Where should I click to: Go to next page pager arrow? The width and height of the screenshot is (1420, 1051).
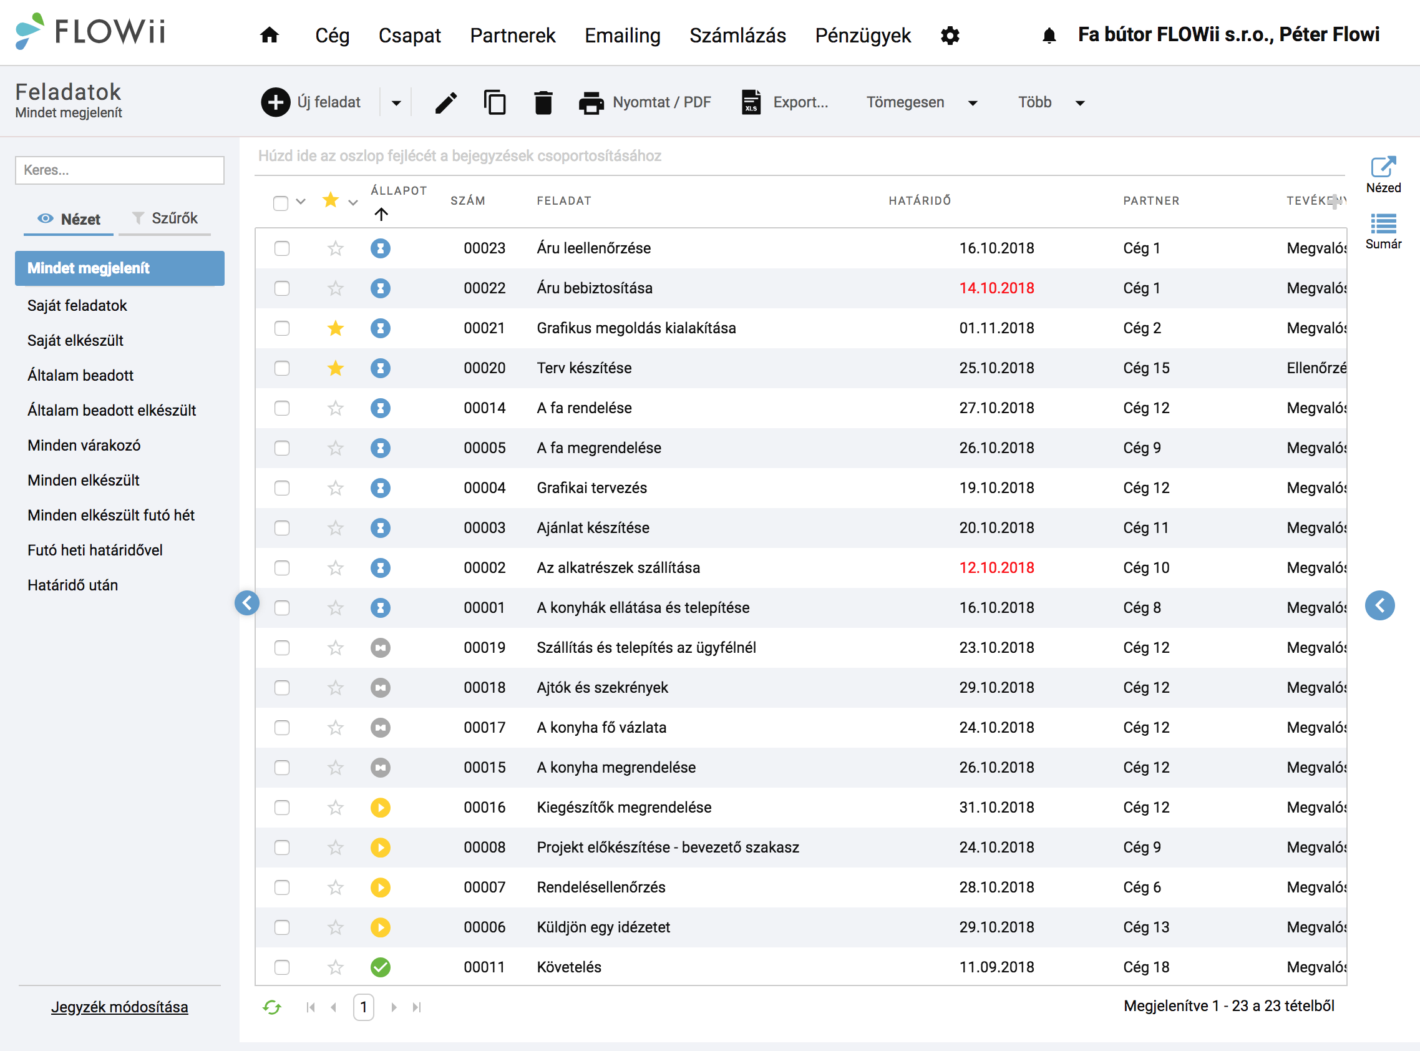394,1007
